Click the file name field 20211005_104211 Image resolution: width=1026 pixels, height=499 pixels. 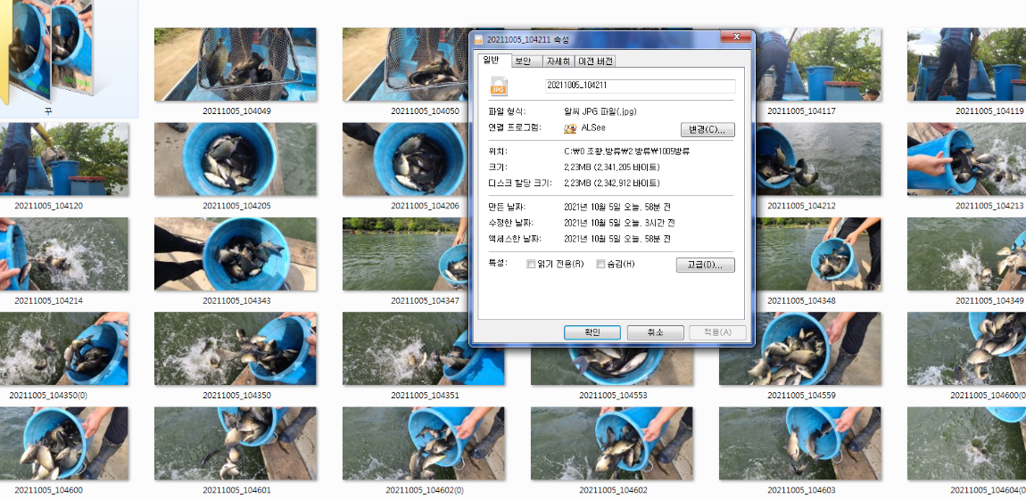click(x=640, y=86)
